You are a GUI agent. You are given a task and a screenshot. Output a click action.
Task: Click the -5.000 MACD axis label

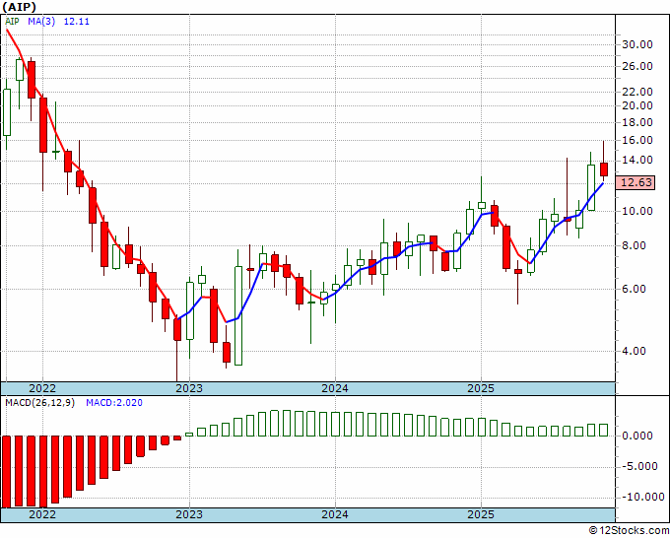[x=639, y=467]
